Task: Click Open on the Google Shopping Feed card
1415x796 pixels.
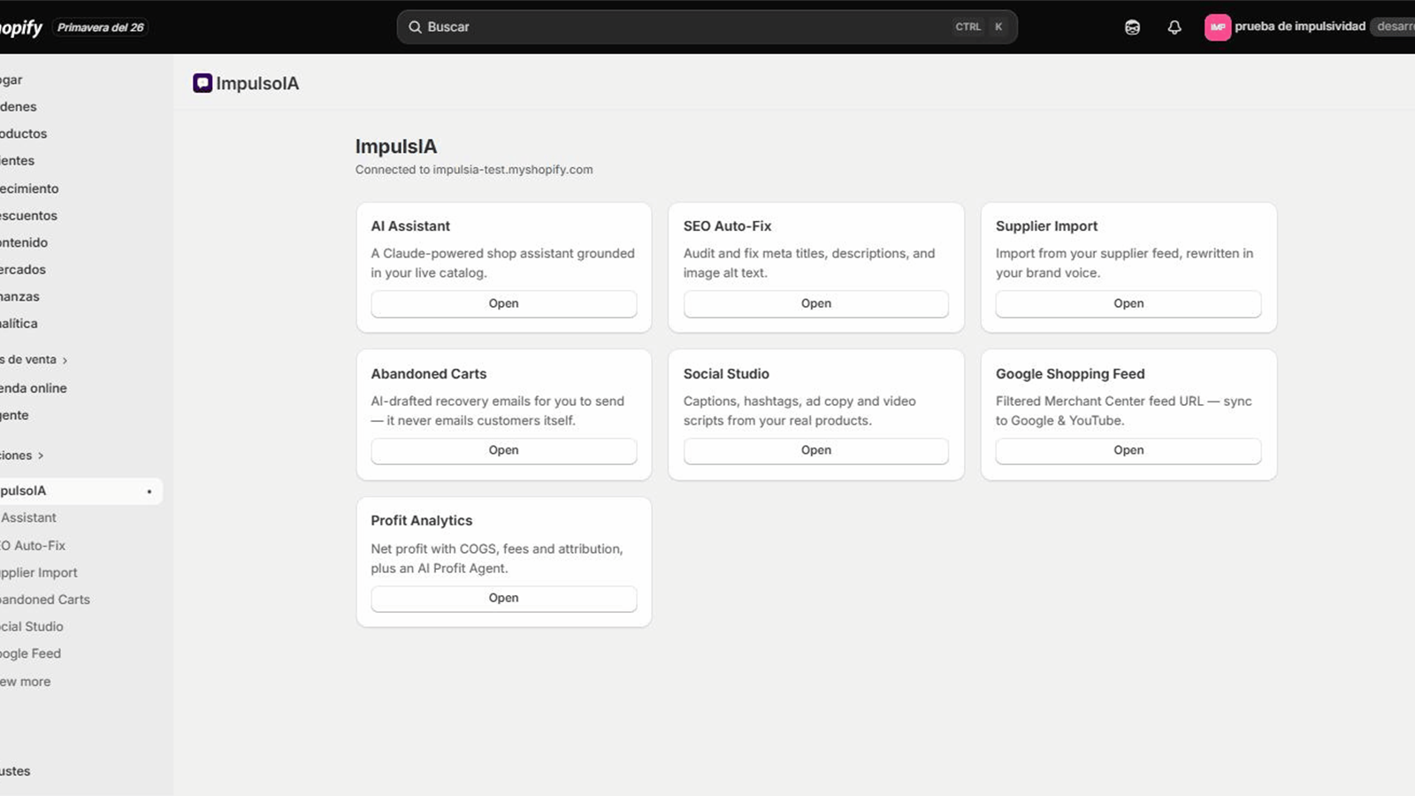Action: point(1128,450)
